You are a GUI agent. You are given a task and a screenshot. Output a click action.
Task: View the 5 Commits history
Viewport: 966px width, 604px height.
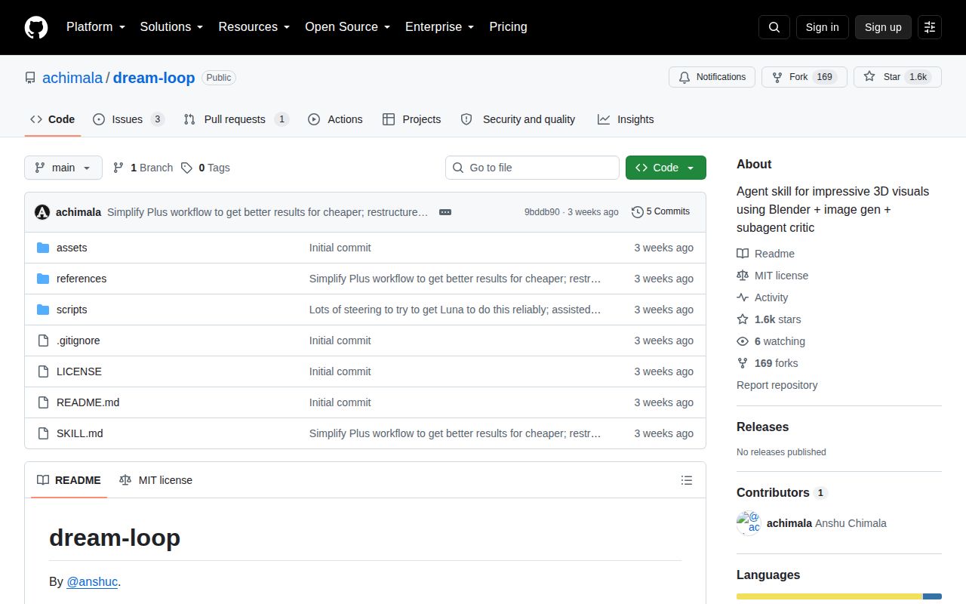click(660, 212)
